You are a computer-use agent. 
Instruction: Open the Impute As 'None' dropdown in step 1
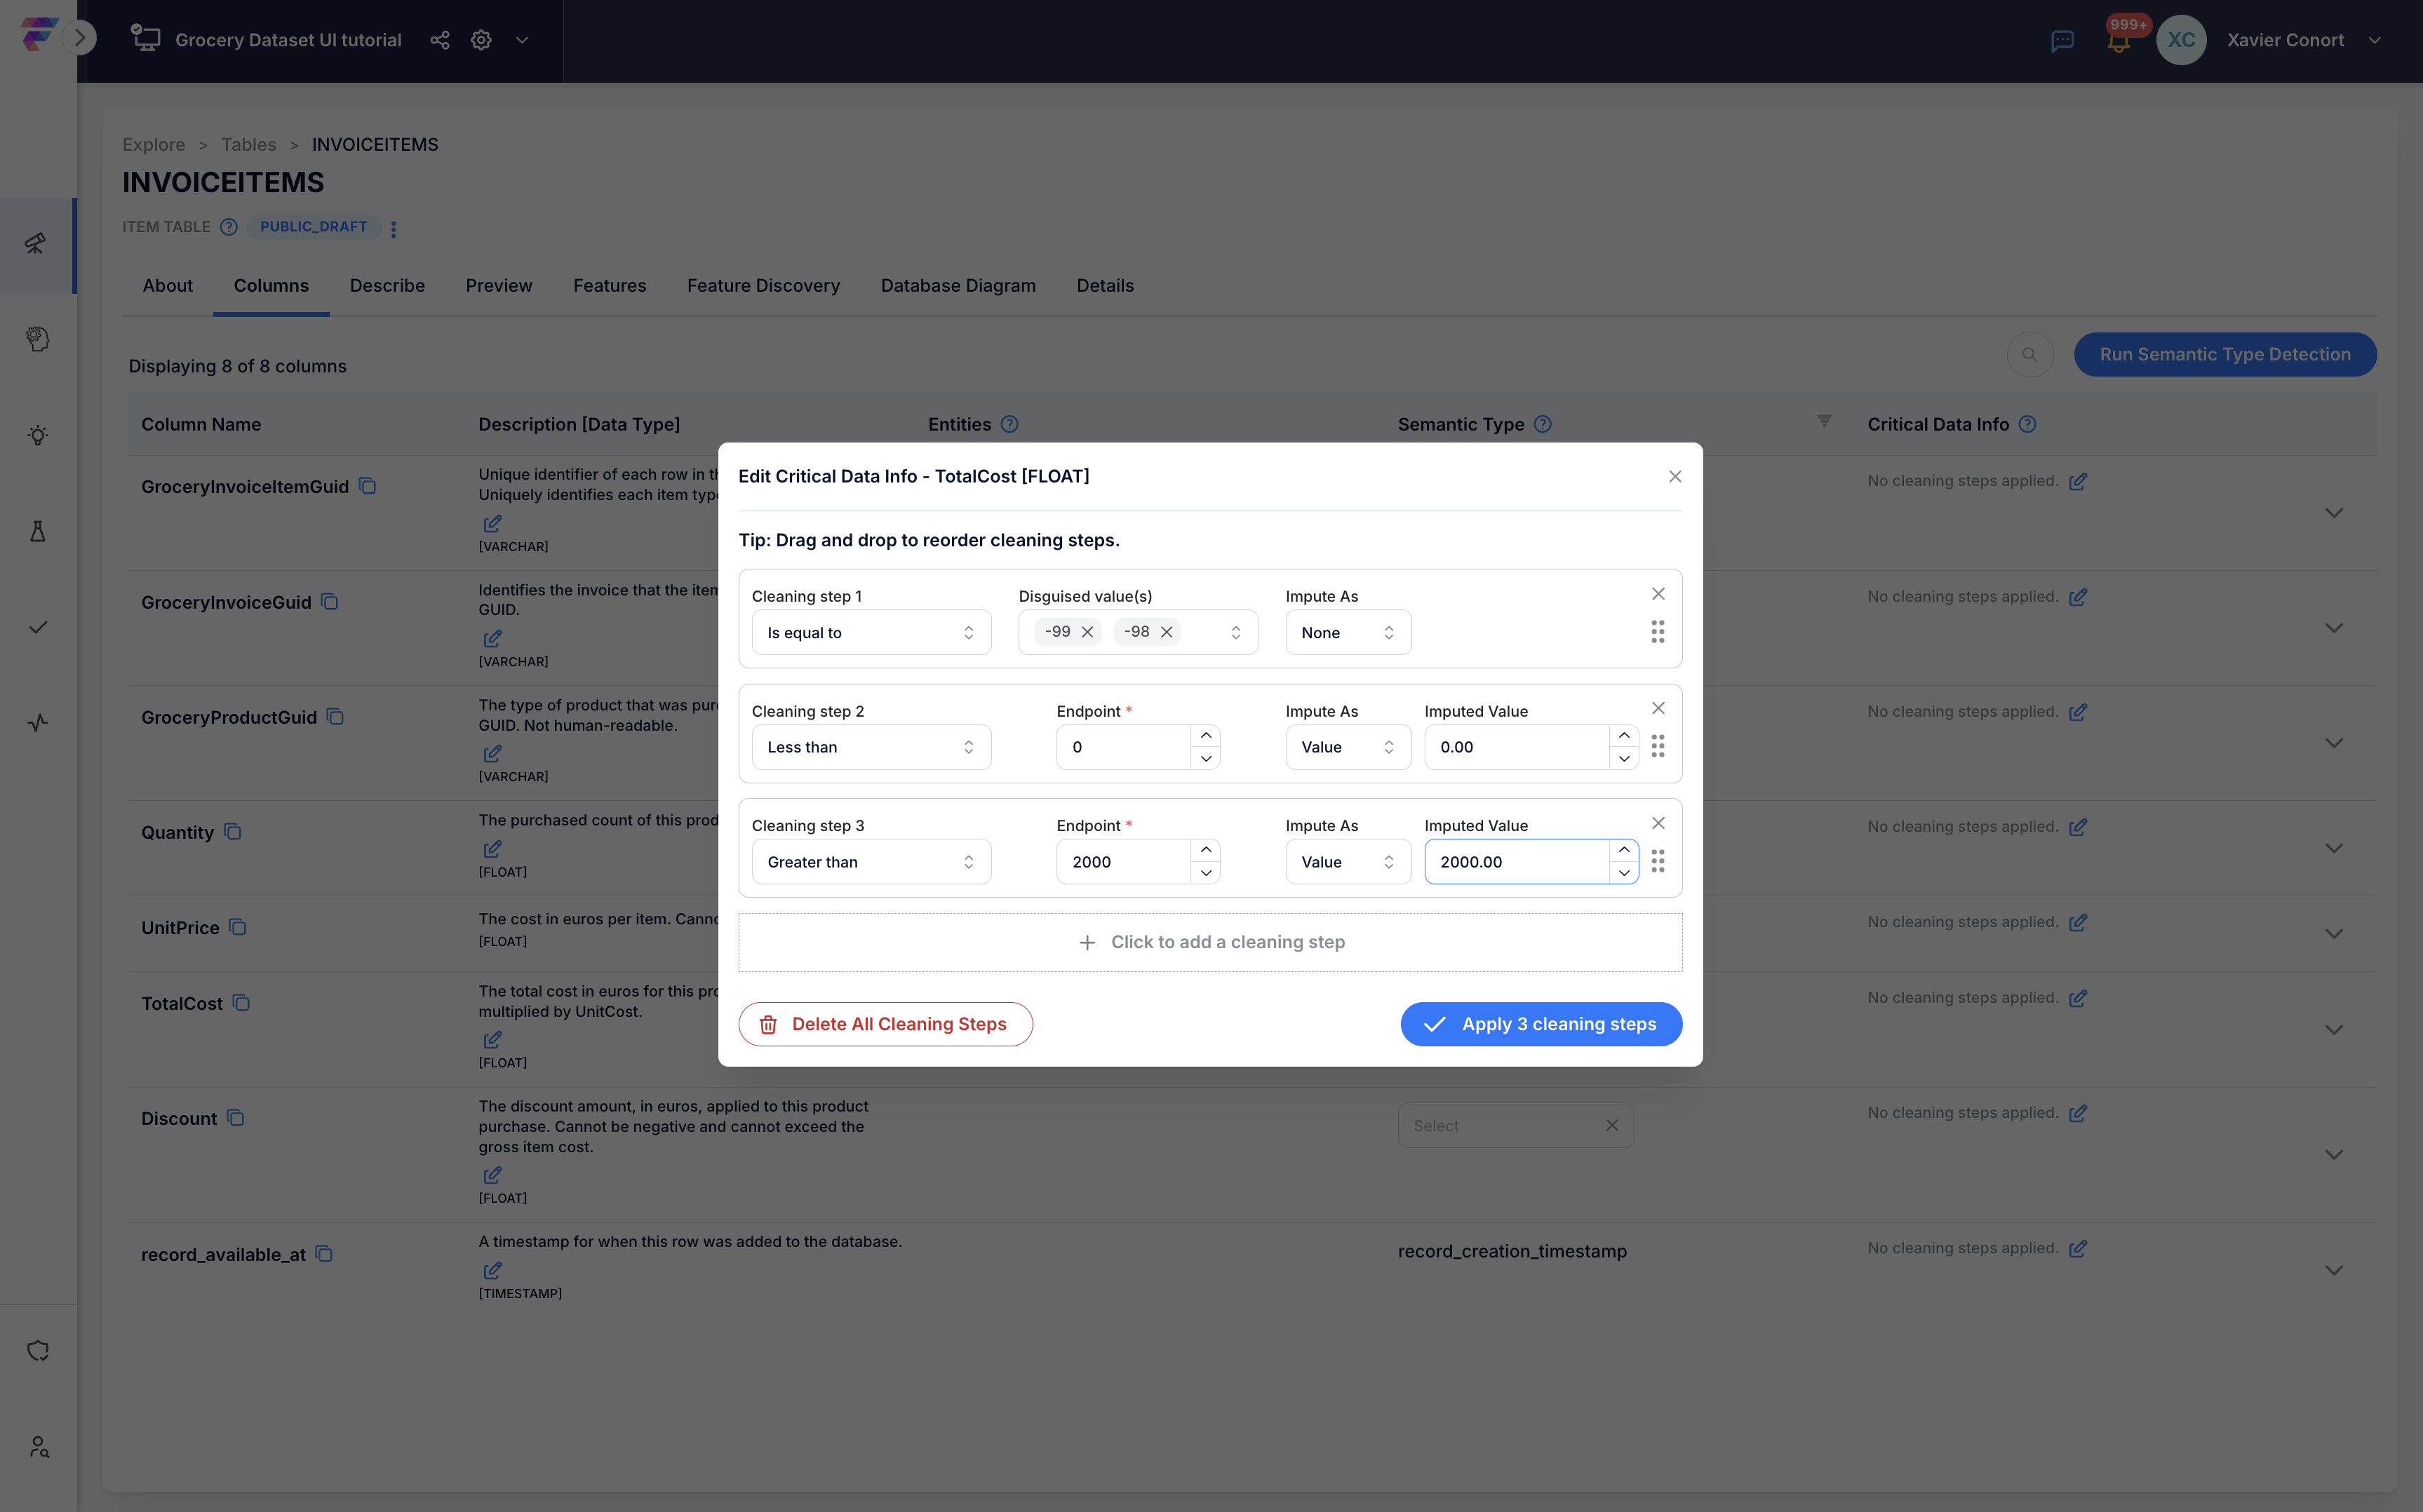[1348, 633]
